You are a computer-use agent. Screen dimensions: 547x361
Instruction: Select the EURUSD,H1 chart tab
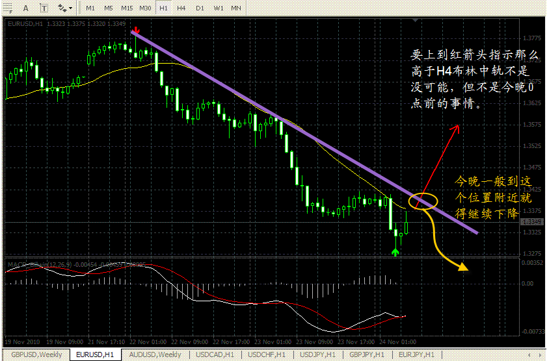(x=95, y=355)
